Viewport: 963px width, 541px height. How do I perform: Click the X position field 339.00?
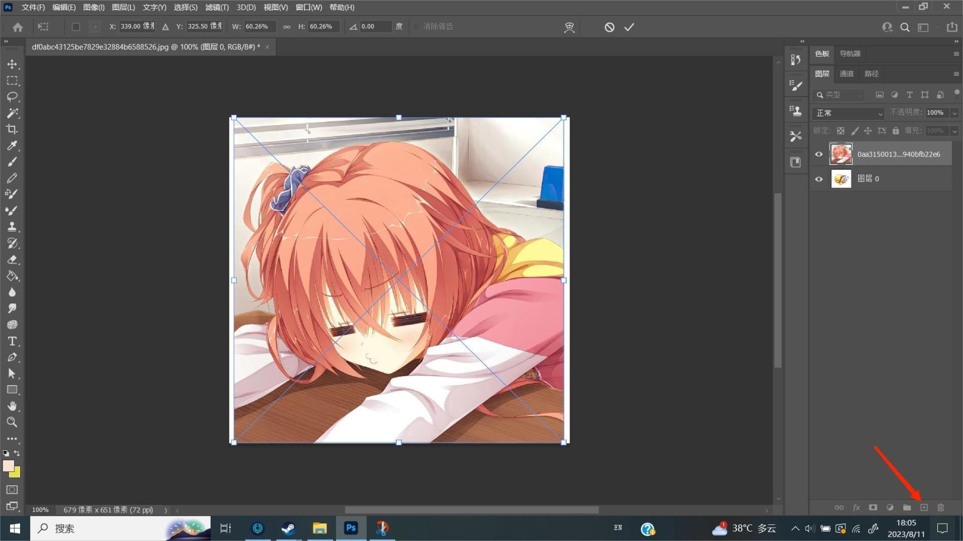pos(138,27)
